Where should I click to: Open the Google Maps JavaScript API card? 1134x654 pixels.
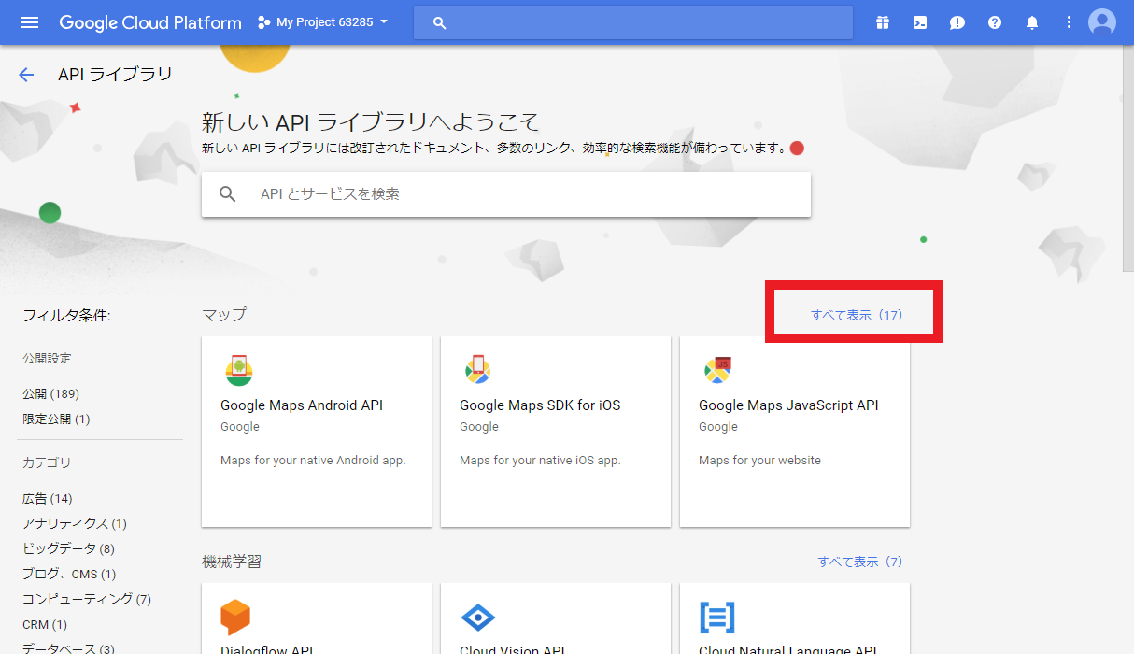795,432
